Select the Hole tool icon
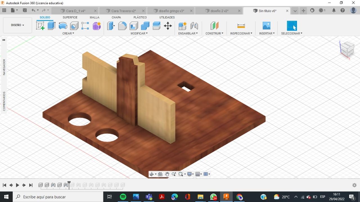The width and height of the screenshot is (360, 202). click(74, 26)
